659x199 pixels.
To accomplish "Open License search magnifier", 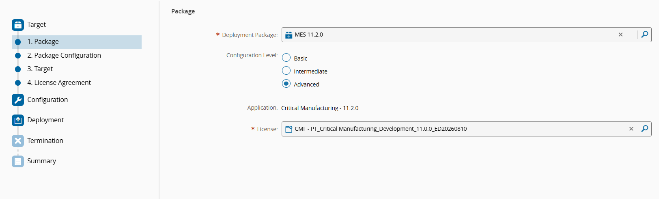I will click(644, 129).
